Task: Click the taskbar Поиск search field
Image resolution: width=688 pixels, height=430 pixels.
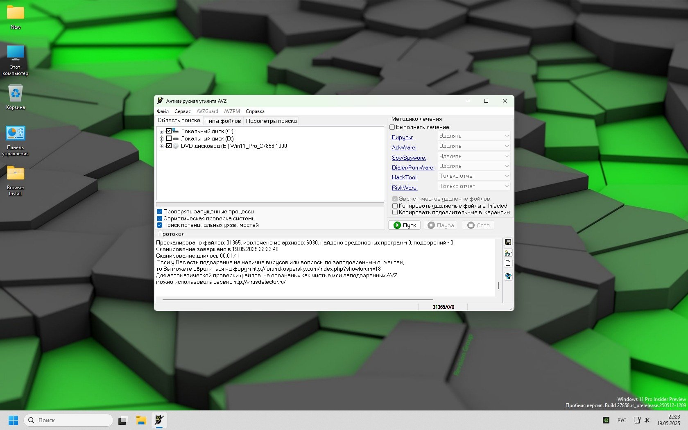Action: (69, 420)
